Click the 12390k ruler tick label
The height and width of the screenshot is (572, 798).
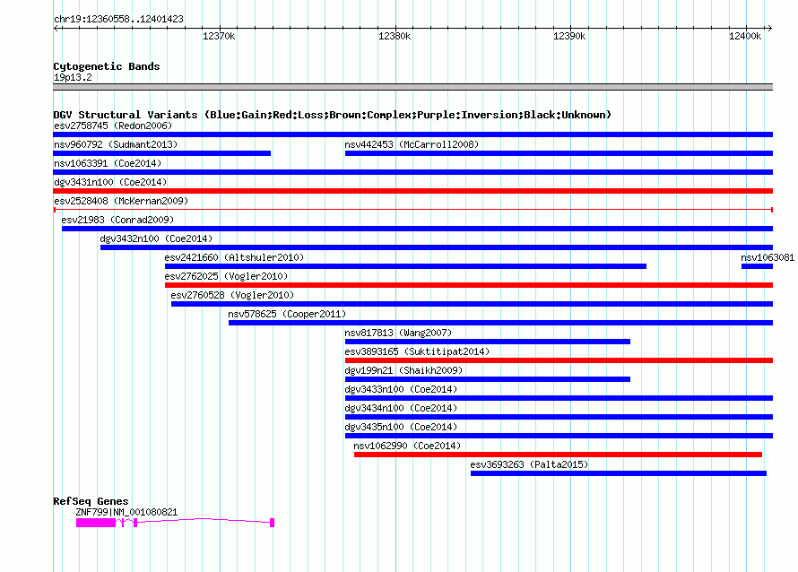(x=569, y=36)
